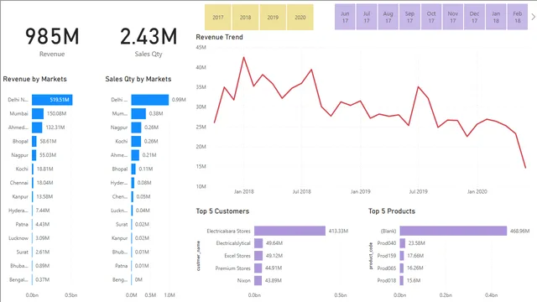The height and width of the screenshot is (302, 537).
Task: Click the 4.43M Patna revenue value
Action: (x=43, y=224)
